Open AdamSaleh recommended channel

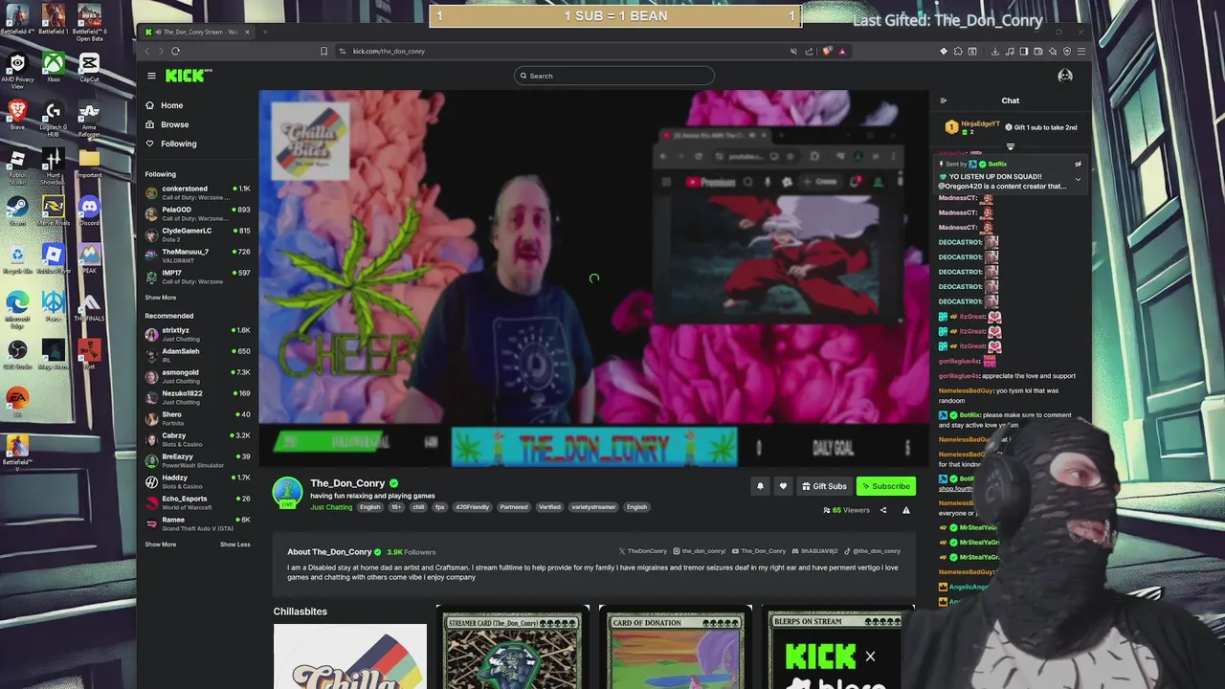tap(197, 355)
